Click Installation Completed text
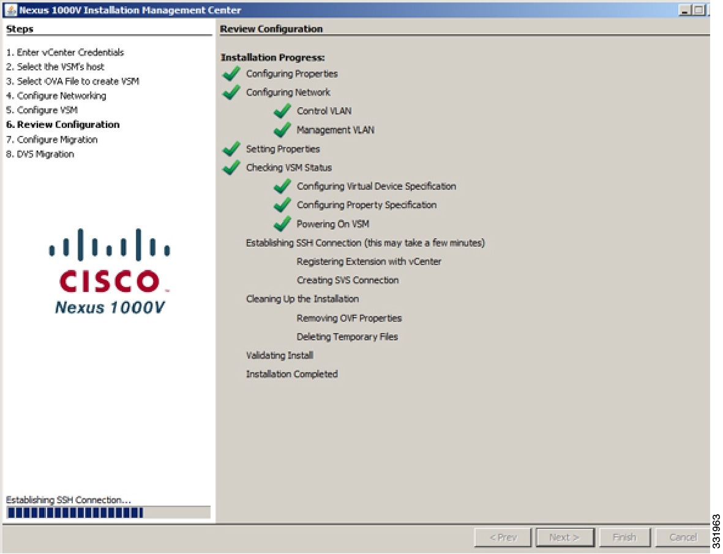 [292, 374]
